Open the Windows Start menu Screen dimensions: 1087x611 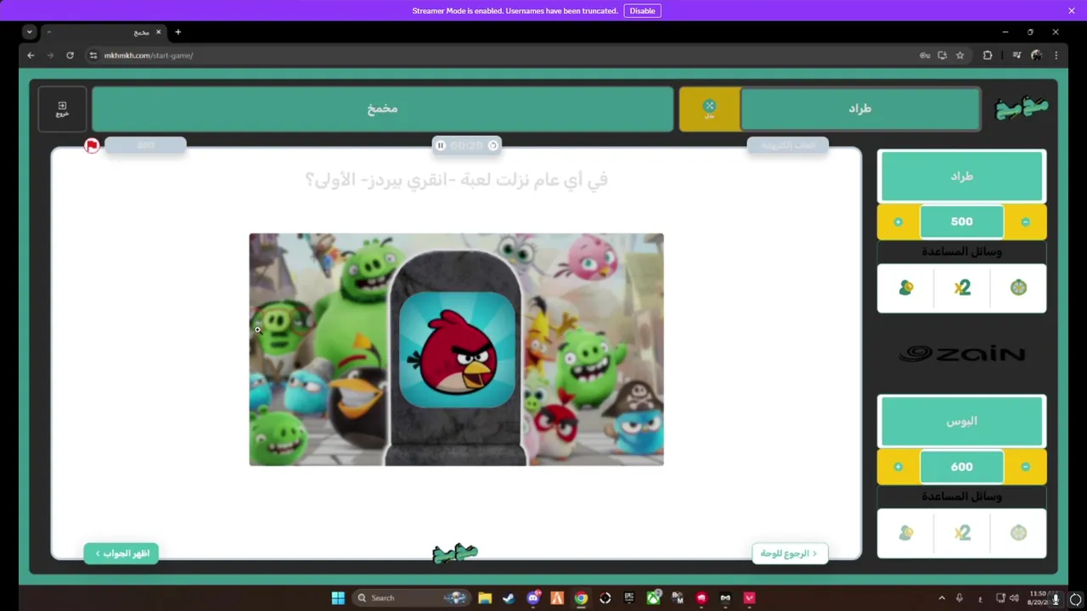tap(338, 597)
